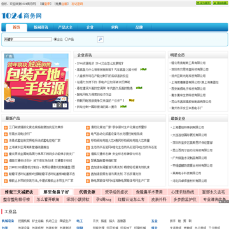Switch banner to slide 1
Image resolution: width=229 pixels, height=229 pixels.
pyautogui.click(x=55, y=106)
